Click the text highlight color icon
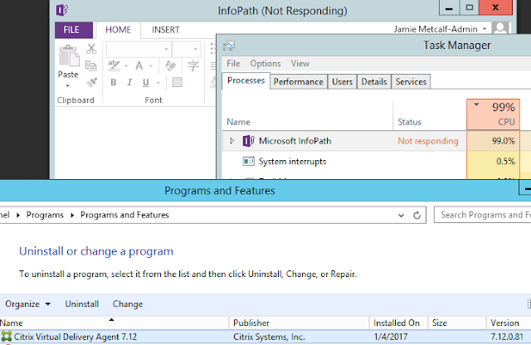The height and width of the screenshot is (345, 531). pos(114,66)
